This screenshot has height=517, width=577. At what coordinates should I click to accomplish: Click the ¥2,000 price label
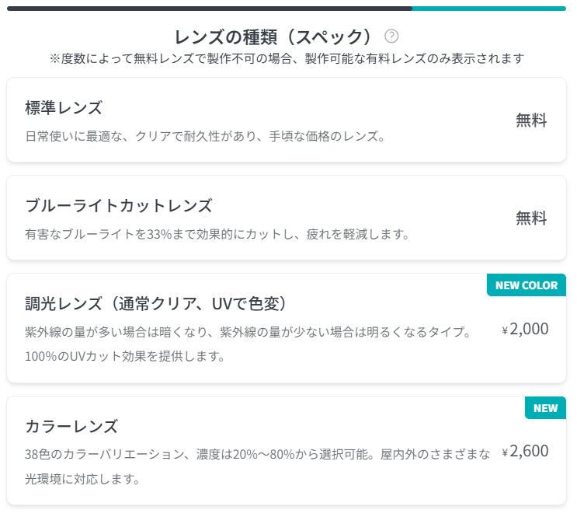pyautogui.click(x=525, y=329)
